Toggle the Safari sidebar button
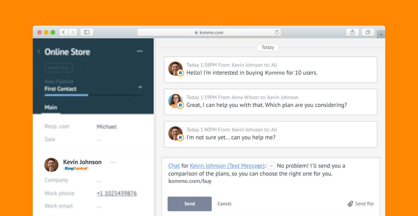 point(87,32)
